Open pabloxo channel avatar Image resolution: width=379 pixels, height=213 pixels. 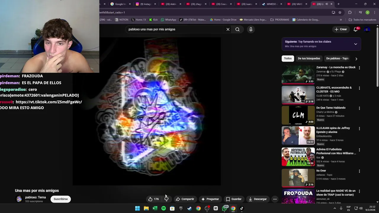19,199
